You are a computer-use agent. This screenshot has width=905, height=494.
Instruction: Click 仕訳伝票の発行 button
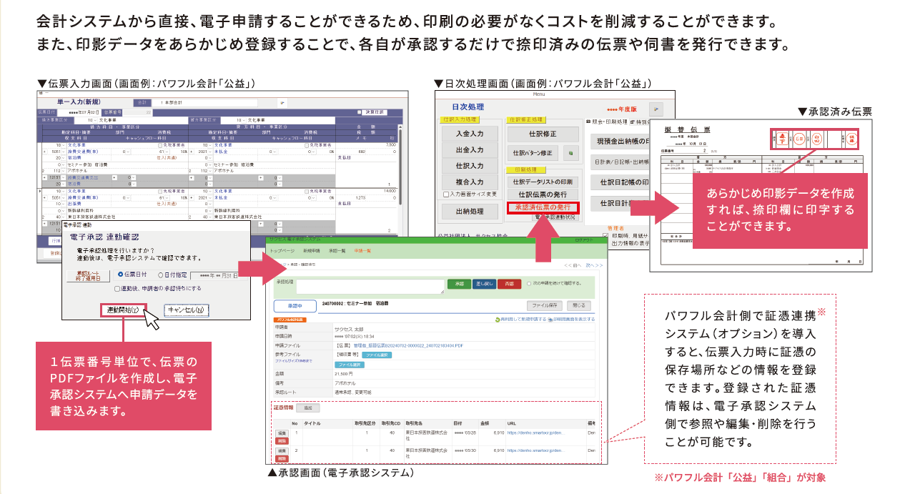point(544,194)
